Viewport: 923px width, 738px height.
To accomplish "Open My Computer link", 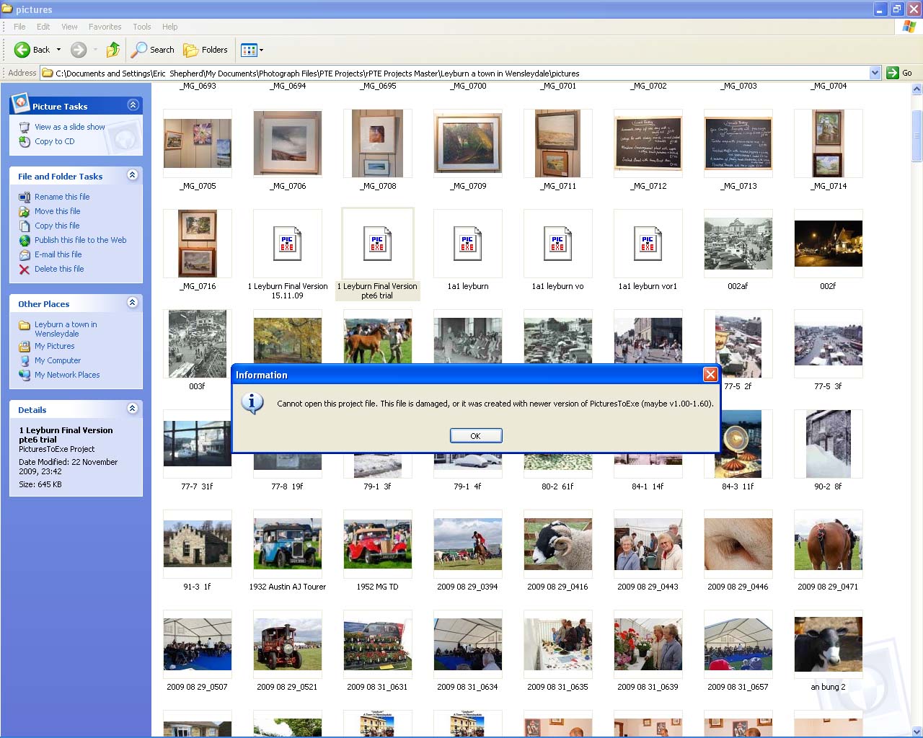I will (x=58, y=360).
